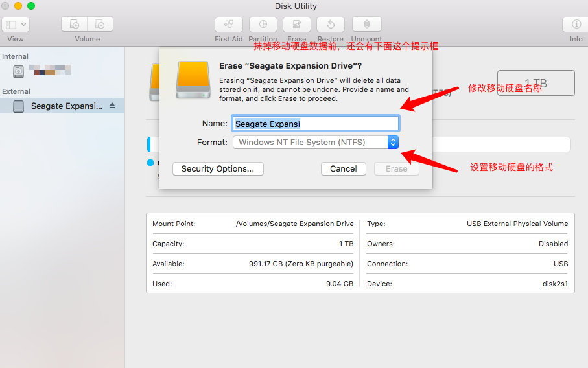Click the add Volume icon

pos(75,25)
